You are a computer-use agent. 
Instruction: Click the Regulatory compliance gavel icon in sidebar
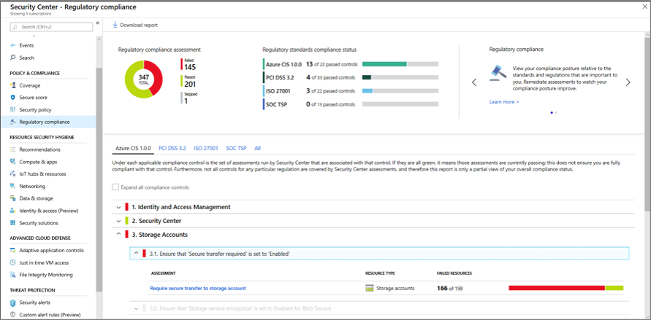(x=13, y=122)
